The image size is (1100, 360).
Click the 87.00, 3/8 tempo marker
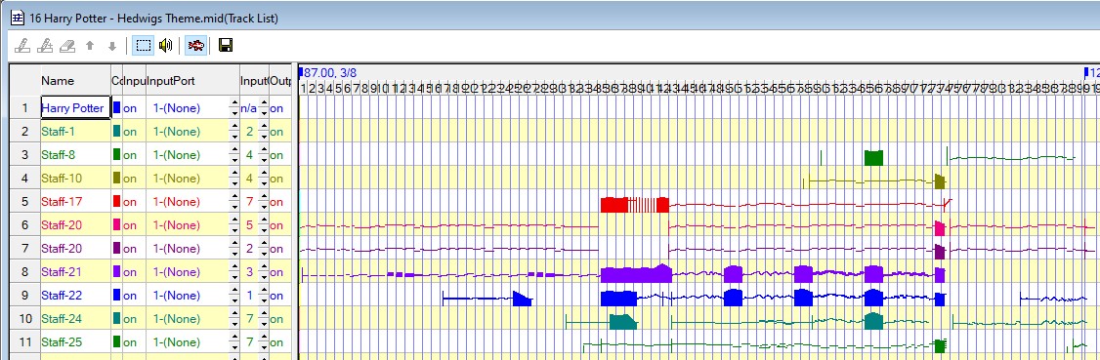[328, 72]
